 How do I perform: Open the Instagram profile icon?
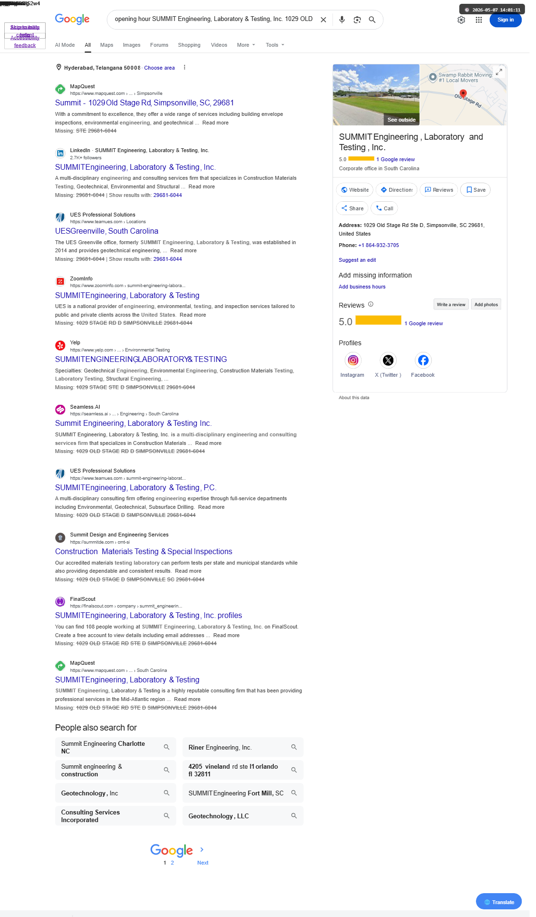(353, 360)
